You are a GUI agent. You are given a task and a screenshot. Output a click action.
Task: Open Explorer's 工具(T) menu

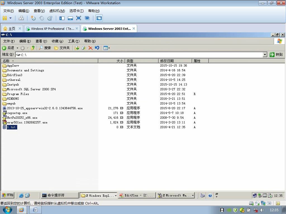coord(74,41)
